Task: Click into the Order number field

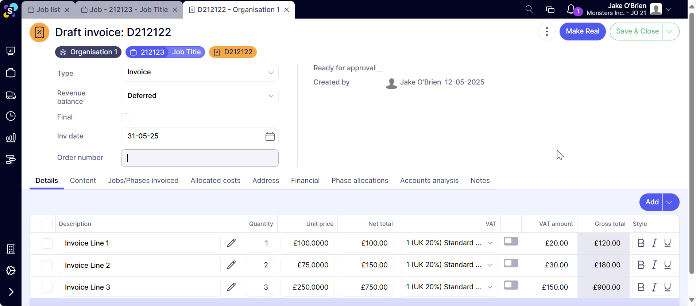Action: [x=200, y=158]
